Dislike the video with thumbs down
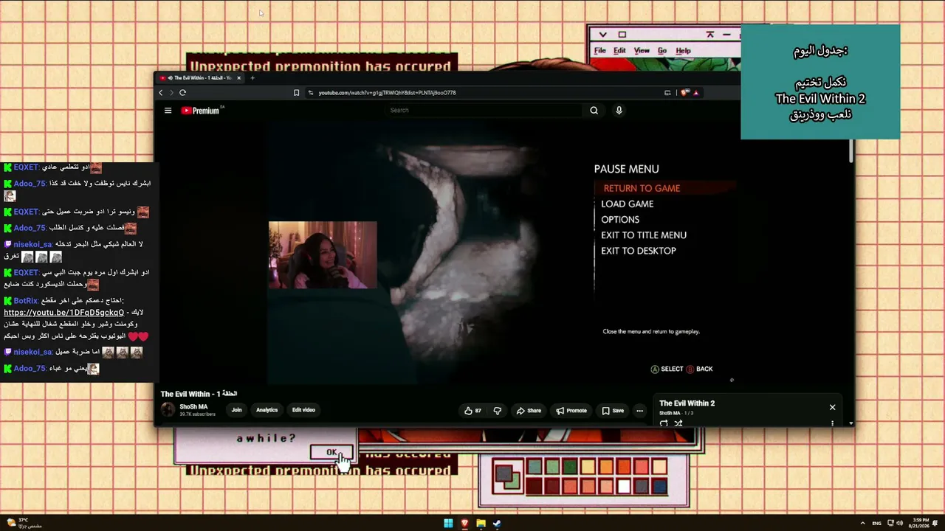This screenshot has width=945, height=531. tap(497, 411)
